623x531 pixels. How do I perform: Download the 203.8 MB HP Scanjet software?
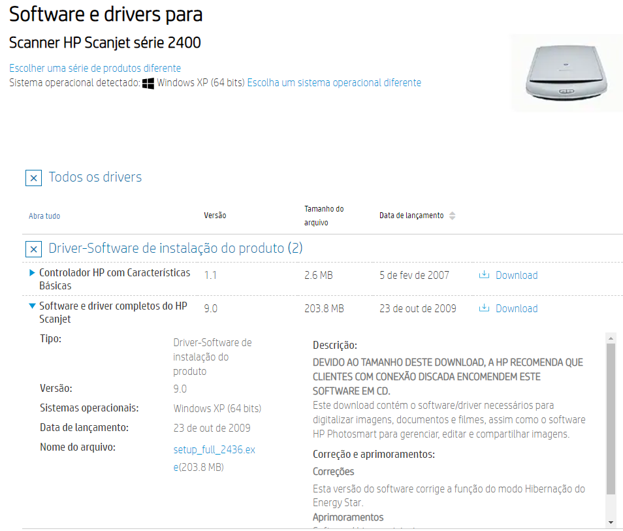[517, 308]
